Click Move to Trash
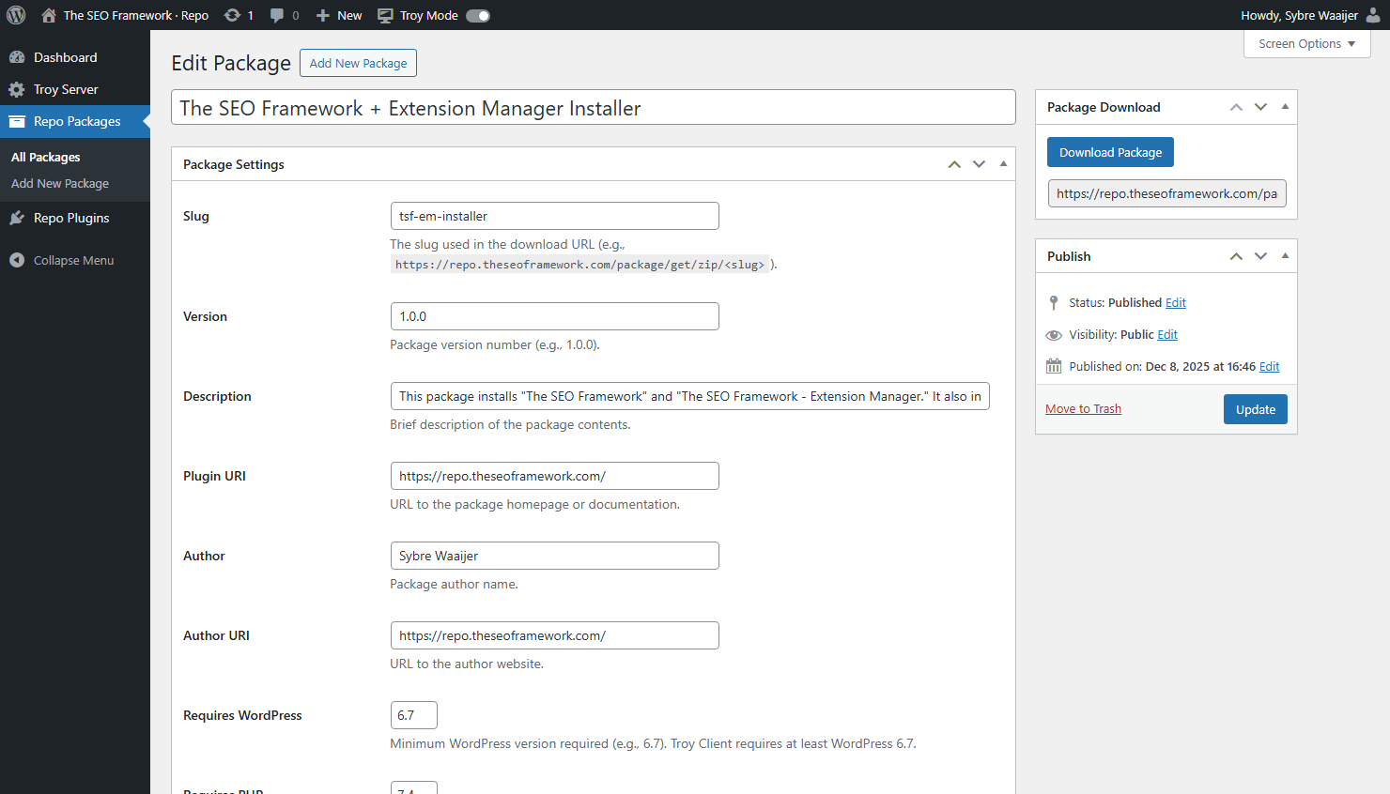Screen dimensions: 1390x794 tap(1083, 408)
